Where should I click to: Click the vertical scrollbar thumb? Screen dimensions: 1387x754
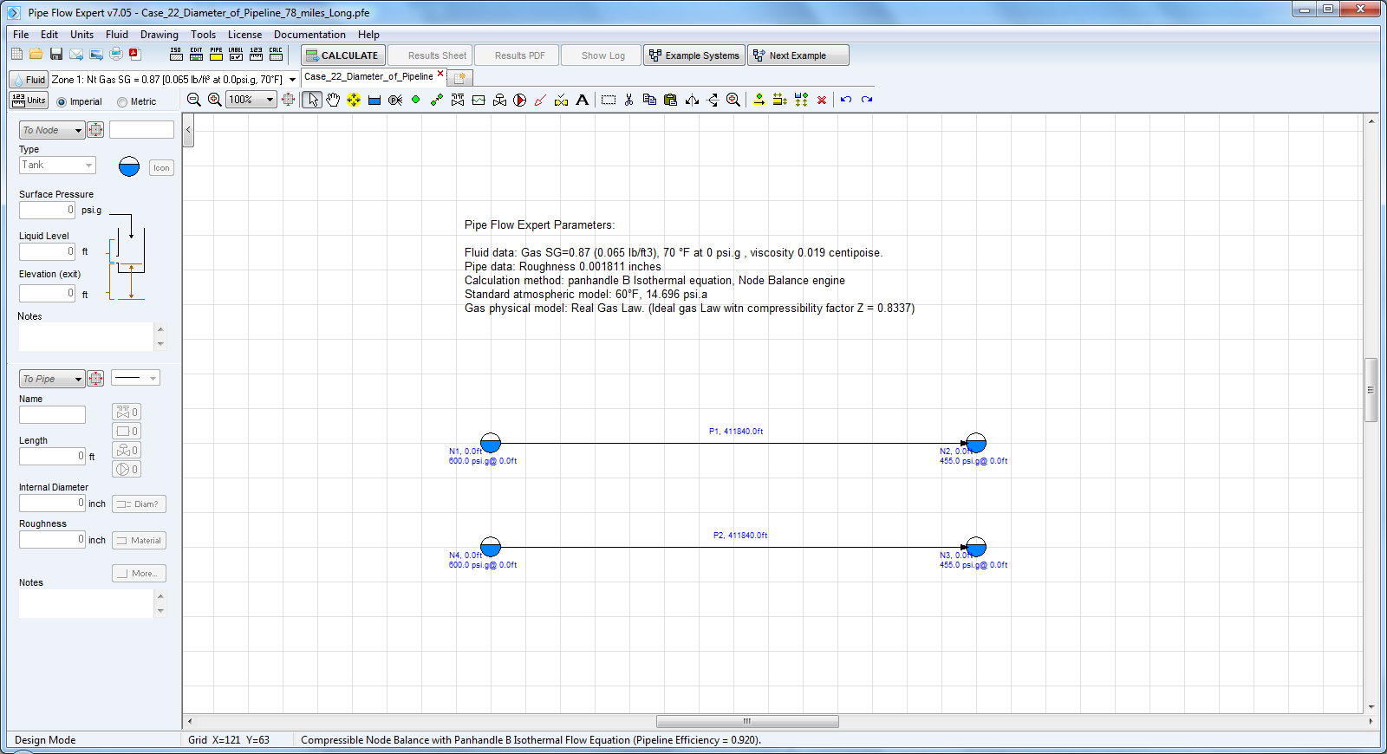coord(1371,390)
